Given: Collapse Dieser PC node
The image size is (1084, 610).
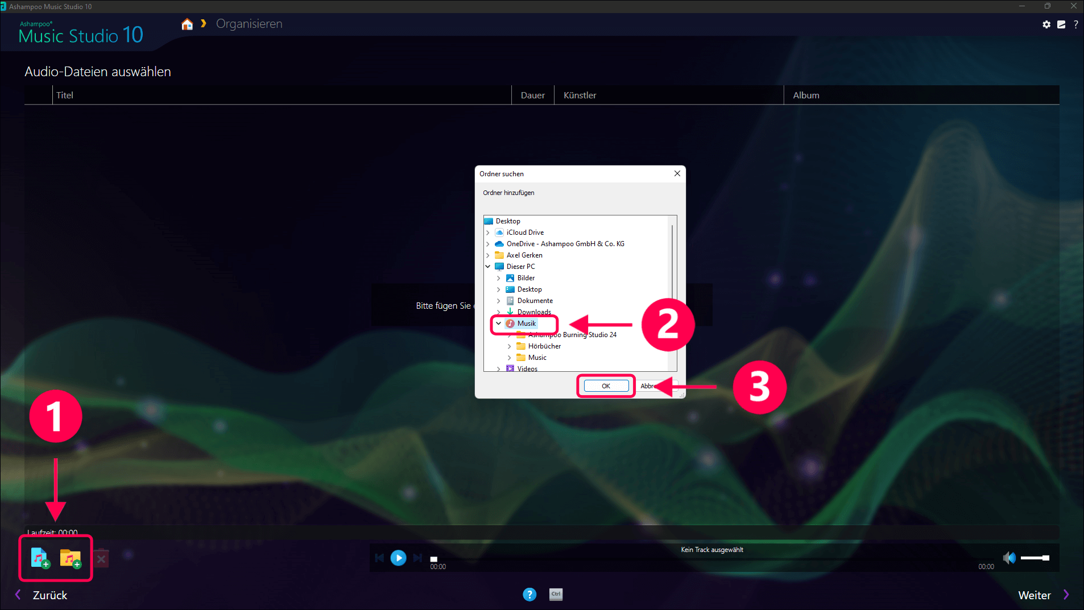Looking at the screenshot, I should (x=488, y=267).
